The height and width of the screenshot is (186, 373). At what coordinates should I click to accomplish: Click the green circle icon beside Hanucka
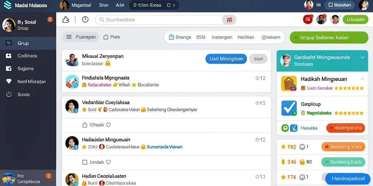[285, 128]
